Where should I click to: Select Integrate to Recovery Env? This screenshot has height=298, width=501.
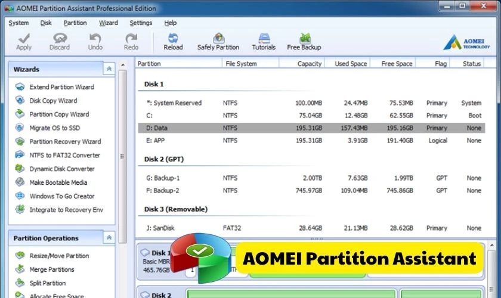coord(66,210)
